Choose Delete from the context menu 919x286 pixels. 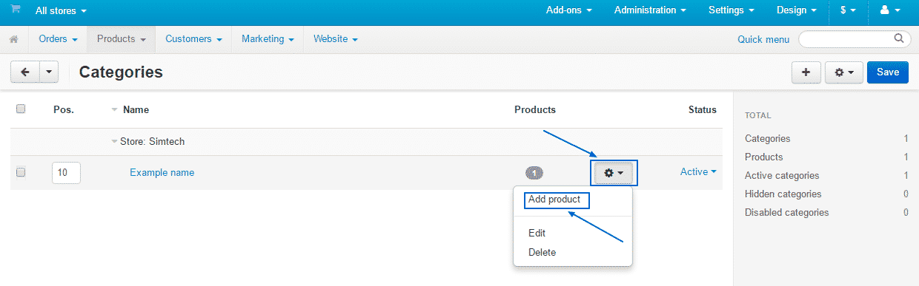pos(542,252)
